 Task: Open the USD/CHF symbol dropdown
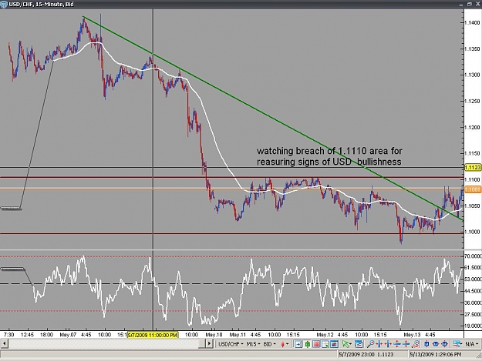tap(231, 344)
